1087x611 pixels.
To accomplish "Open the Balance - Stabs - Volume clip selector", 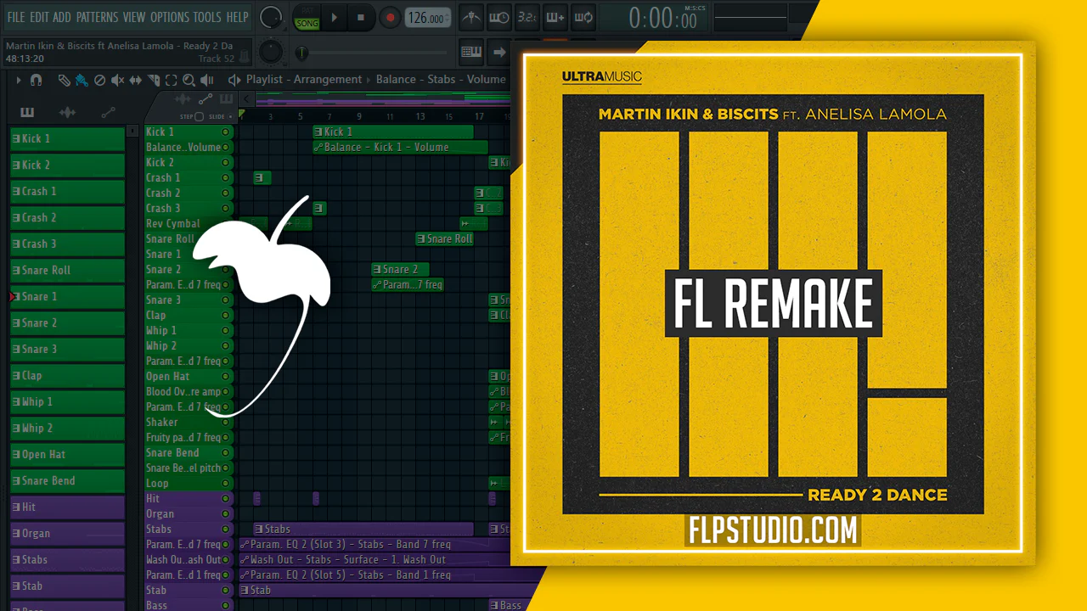I will (x=441, y=80).
